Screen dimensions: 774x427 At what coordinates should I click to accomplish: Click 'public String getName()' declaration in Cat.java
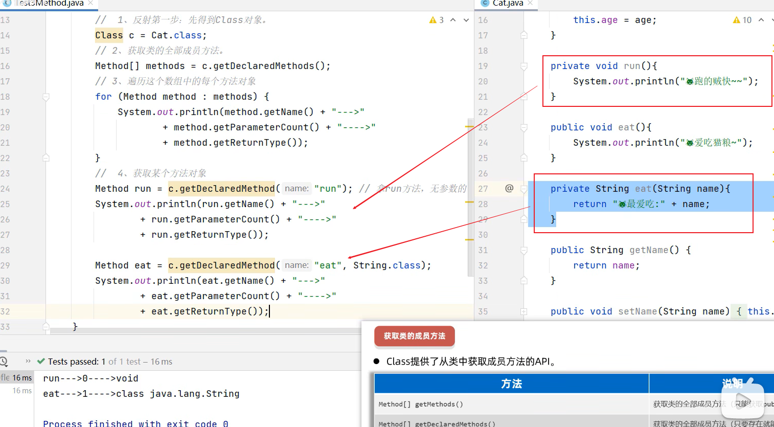pos(615,250)
